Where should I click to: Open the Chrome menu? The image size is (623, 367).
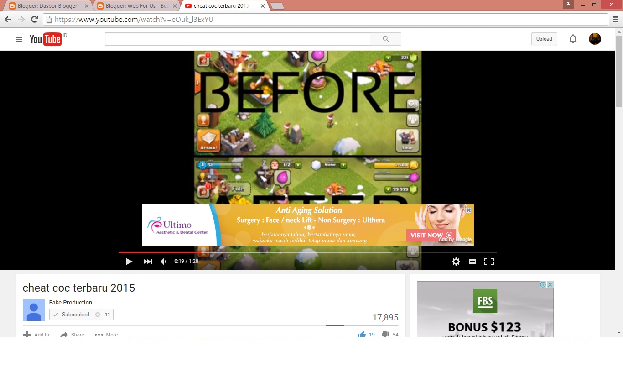[616, 20]
